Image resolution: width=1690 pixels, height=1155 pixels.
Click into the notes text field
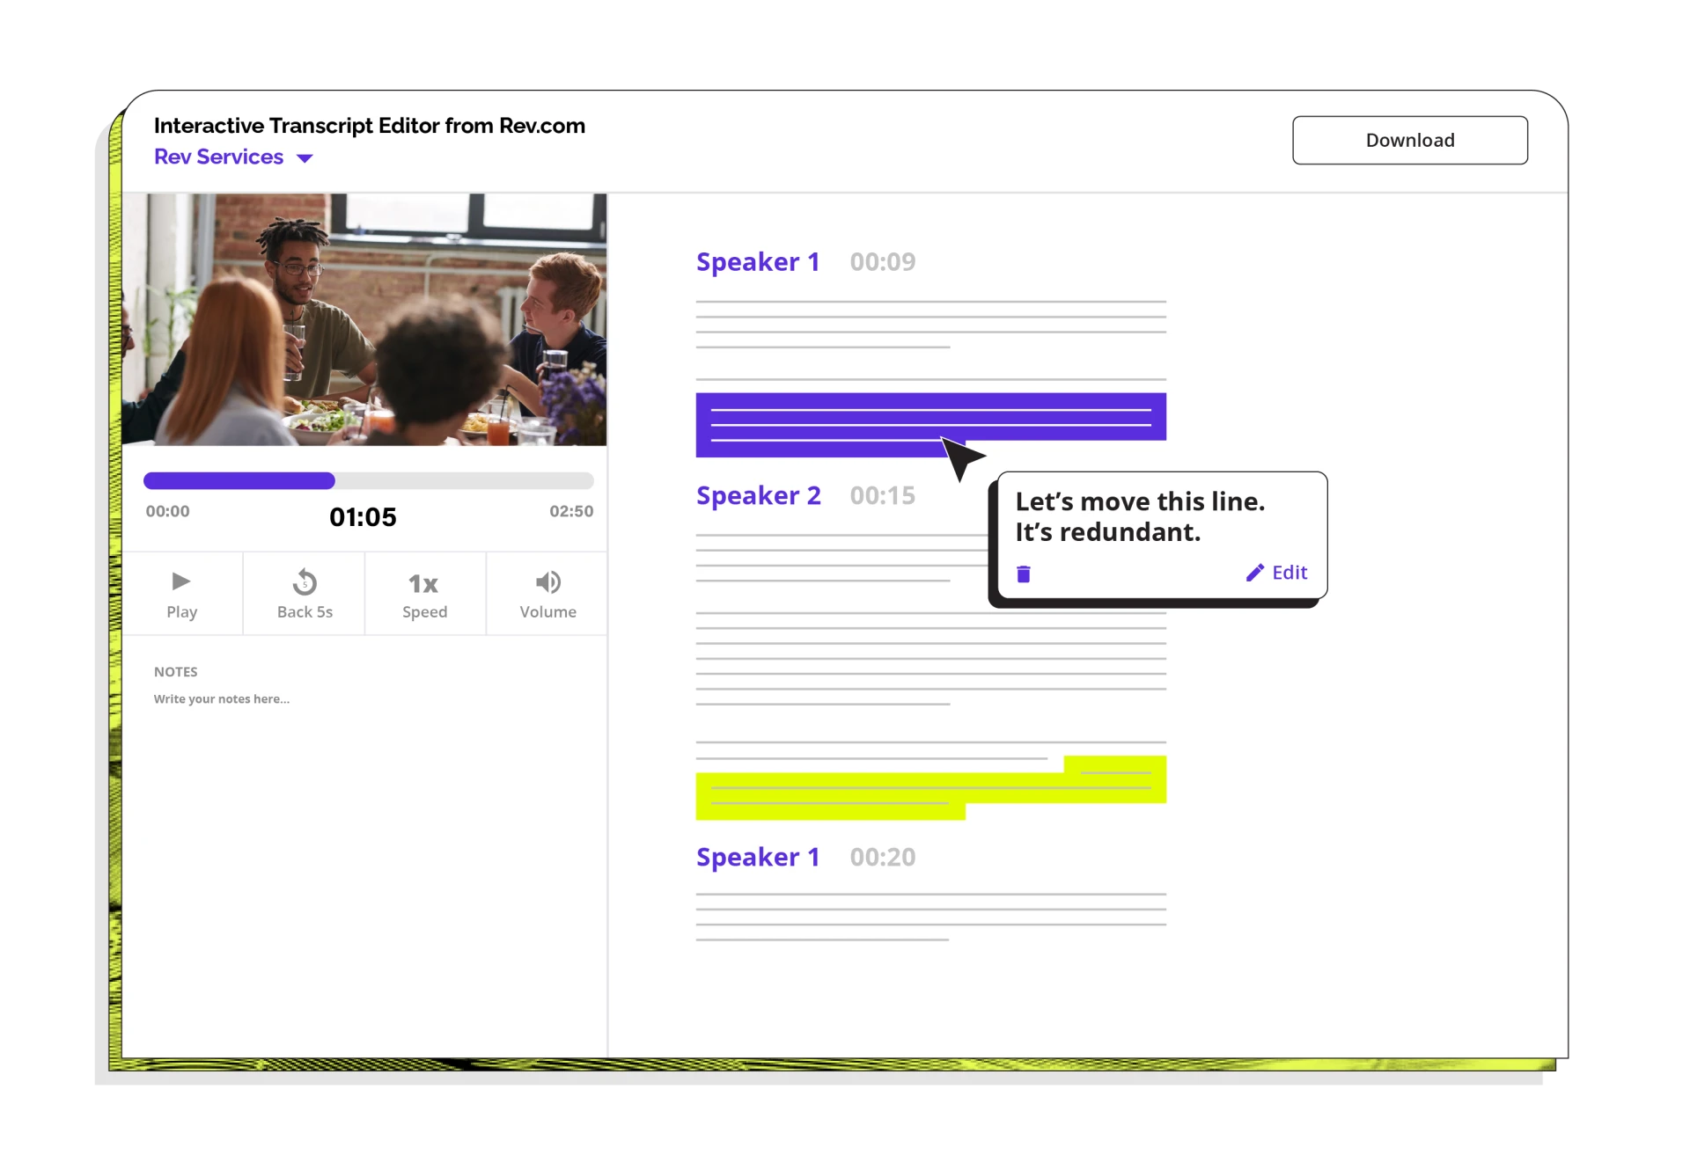tap(222, 699)
